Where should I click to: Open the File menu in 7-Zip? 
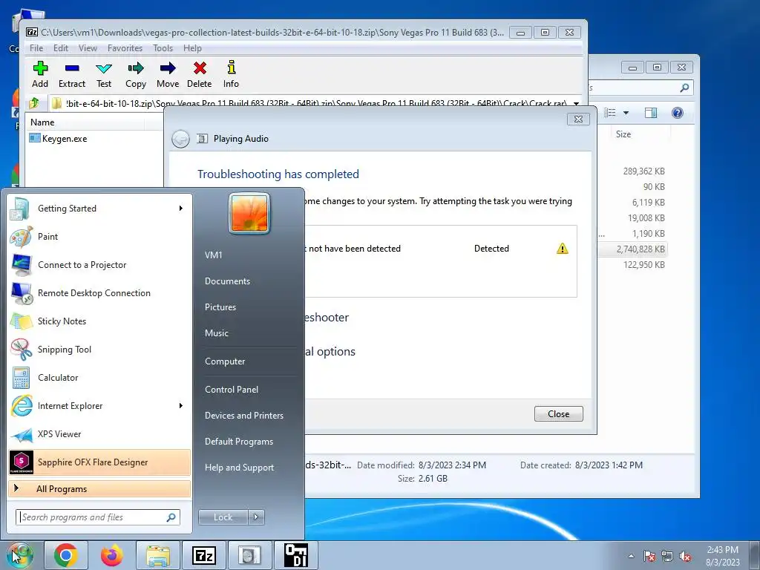point(36,48)
